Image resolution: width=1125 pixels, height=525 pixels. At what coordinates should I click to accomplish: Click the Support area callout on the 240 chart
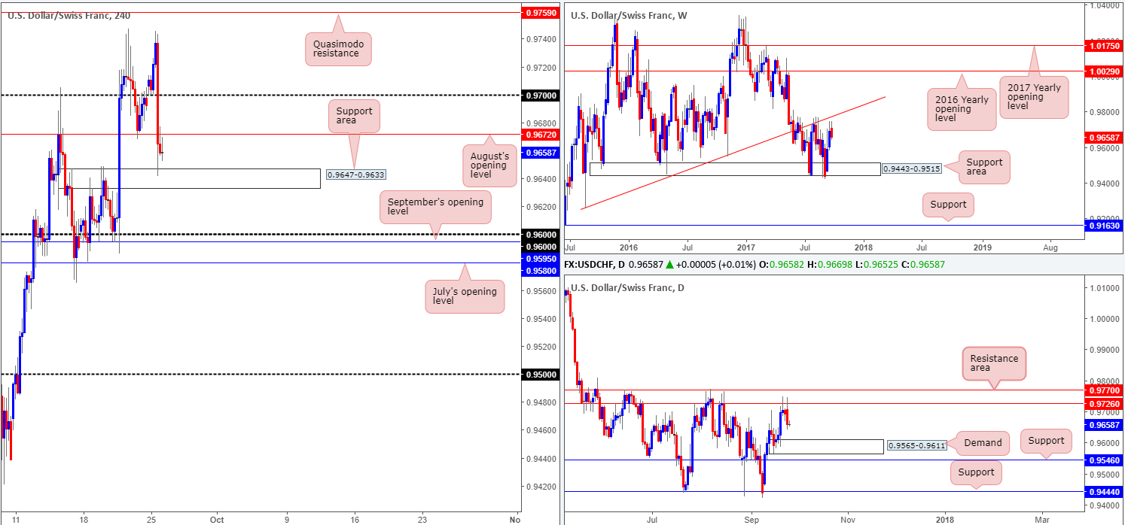(x=354, y=117)
